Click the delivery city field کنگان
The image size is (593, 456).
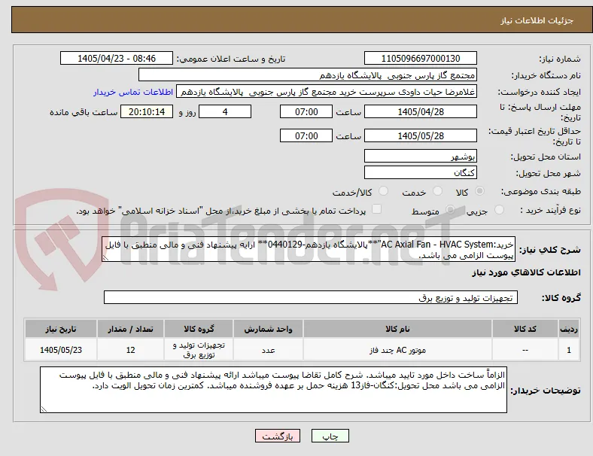point(421,173)
